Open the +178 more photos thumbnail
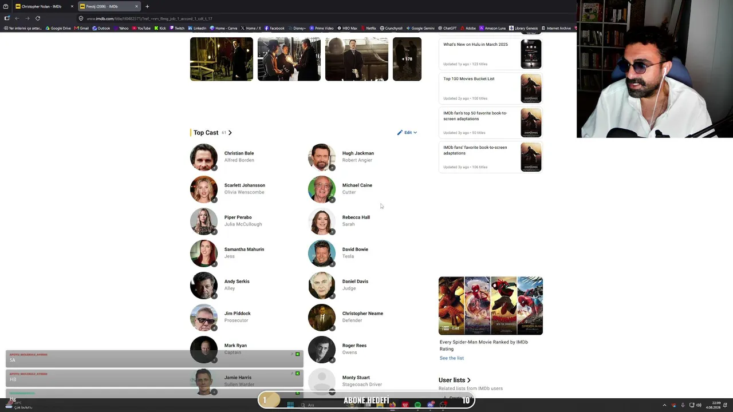733x412 pixels. coord(407,59)
